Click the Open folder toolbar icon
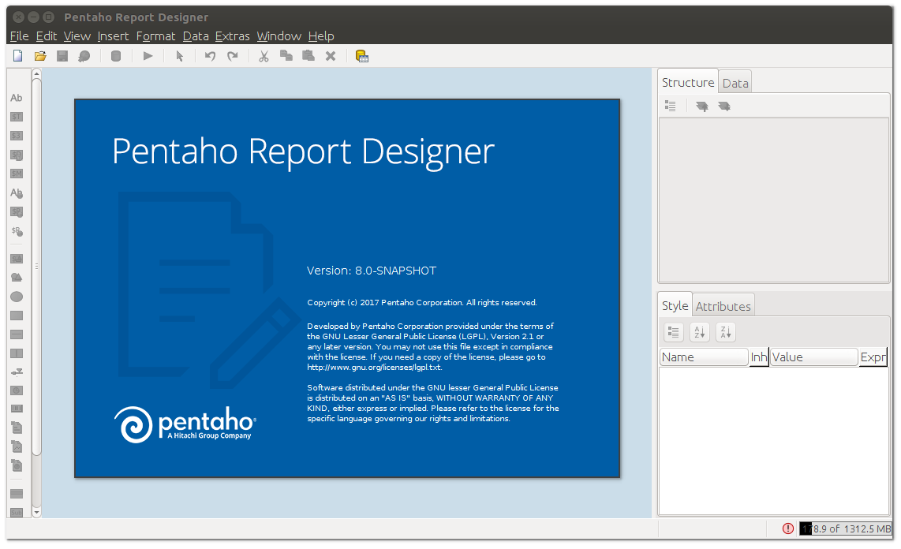The width and height of the screenshot is (901, 549). [40, 56]
